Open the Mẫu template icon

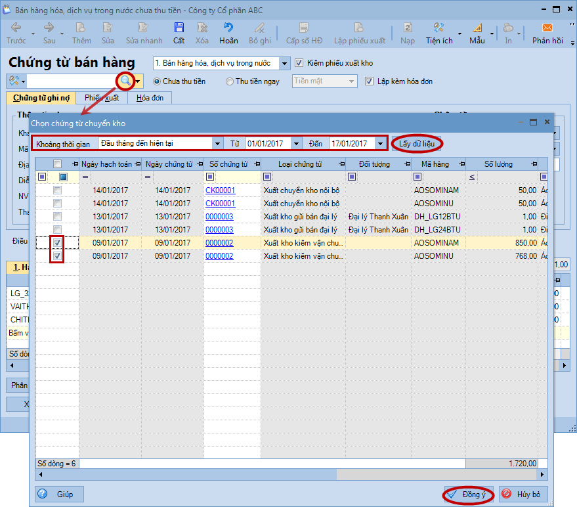(477, 28)
